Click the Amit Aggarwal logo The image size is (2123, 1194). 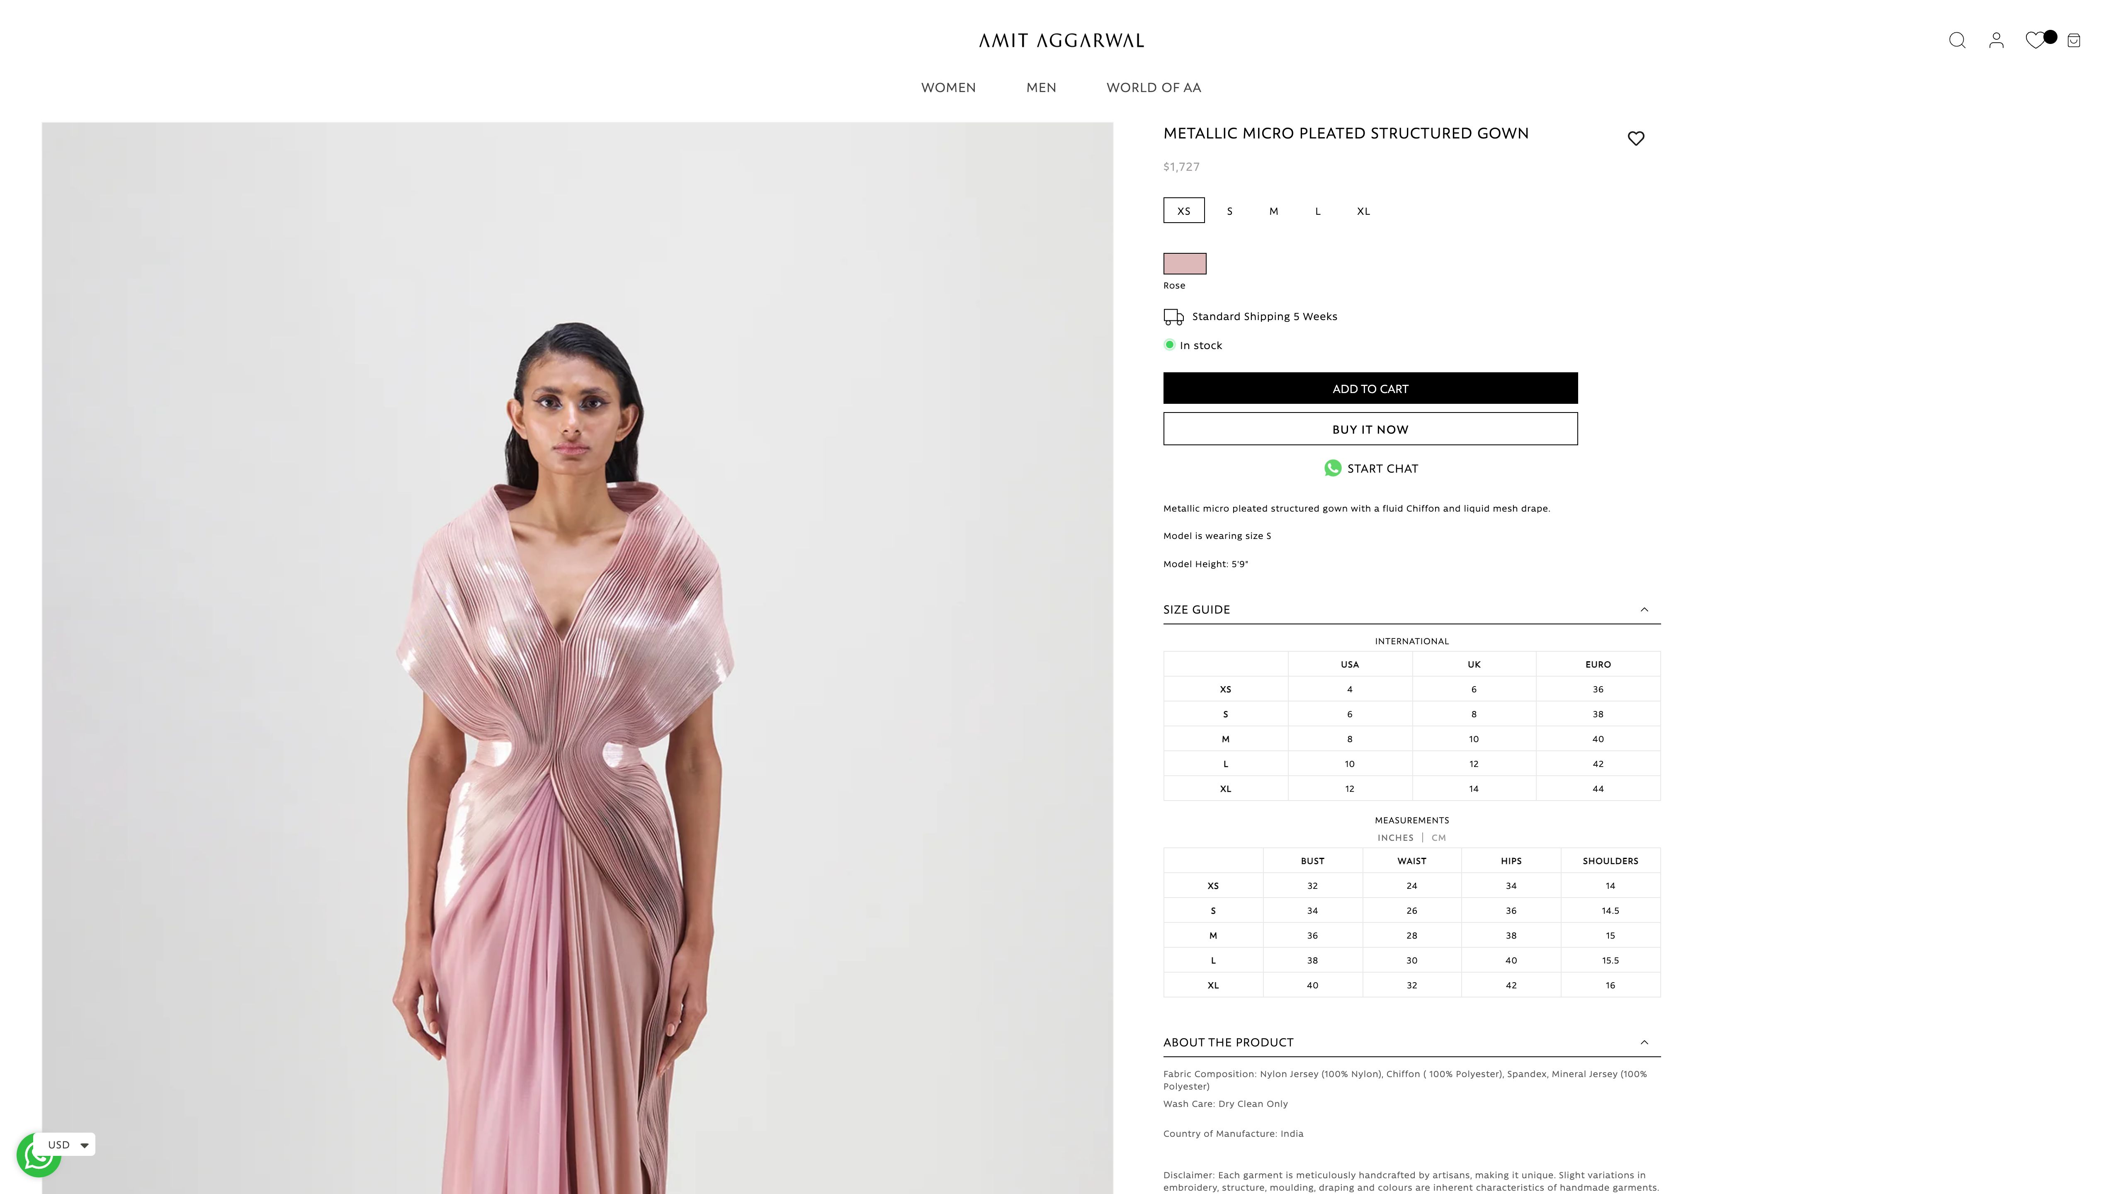[1061, 40]
